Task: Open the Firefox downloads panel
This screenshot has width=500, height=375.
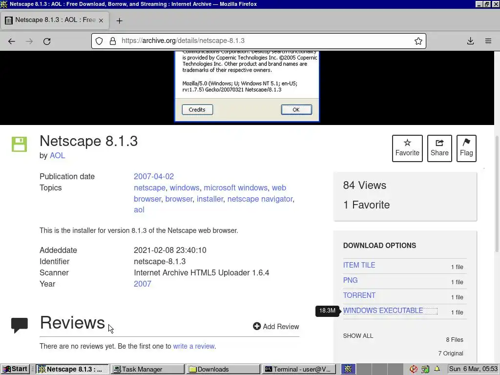Action: click(470, 41)
